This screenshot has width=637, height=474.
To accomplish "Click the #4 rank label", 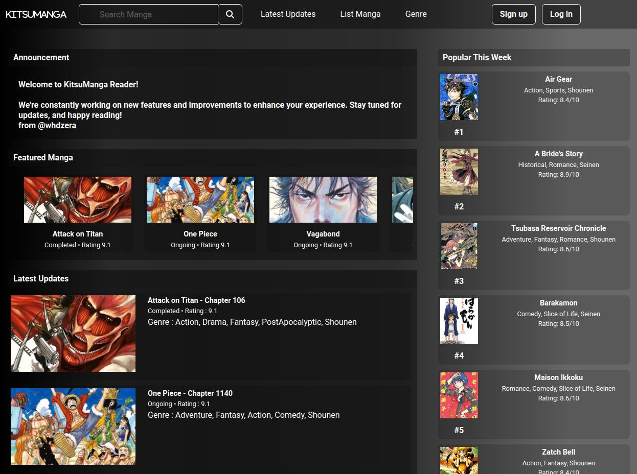I will [x=459, y=355].
